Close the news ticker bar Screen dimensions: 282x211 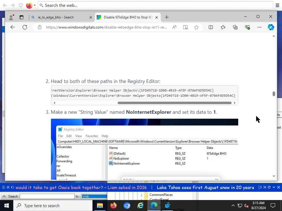(x=278, y=187)
